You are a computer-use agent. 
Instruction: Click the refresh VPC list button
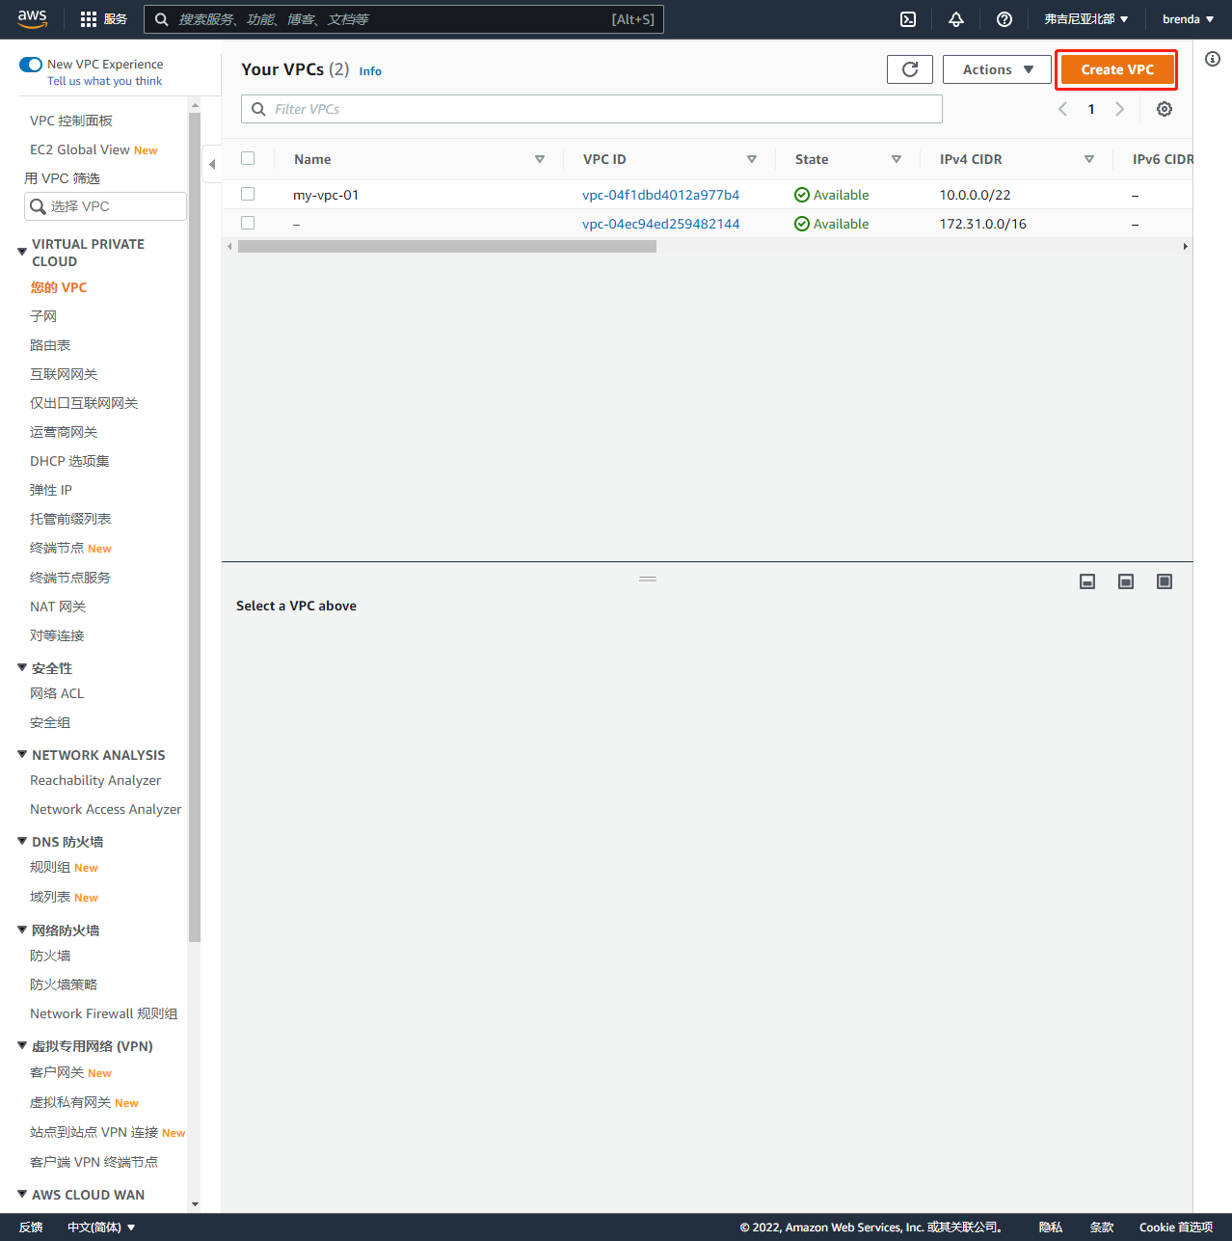pyautogui.click(x=910, y=69)
